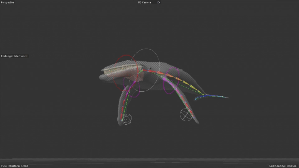This screenshot has height=168, width=299.
Task: Select the right flipper tip sphere controller
Action: (186, 115)
